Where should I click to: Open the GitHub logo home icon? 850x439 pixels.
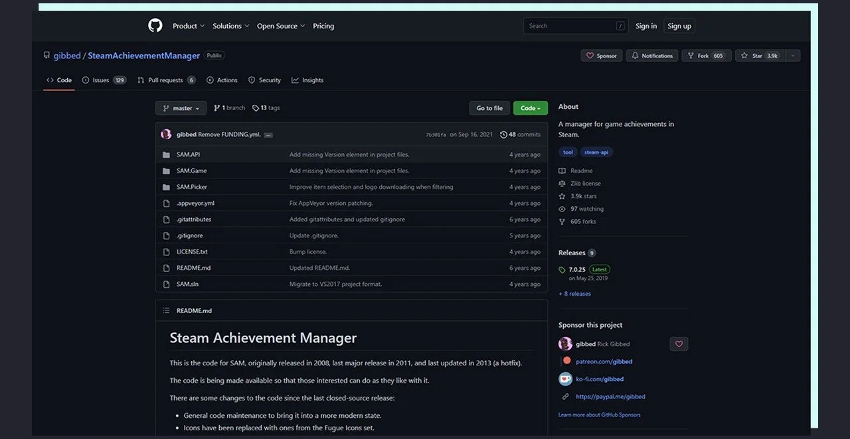[155, 26]
